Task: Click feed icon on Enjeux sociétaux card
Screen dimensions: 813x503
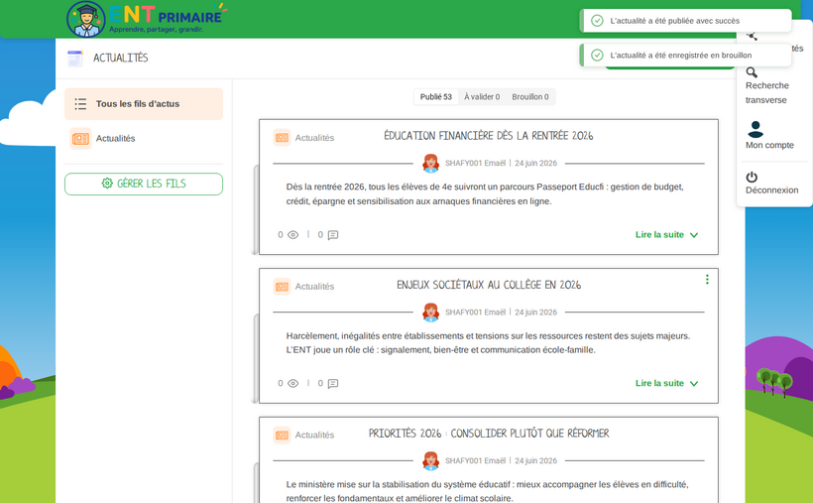Action: (282, 286)
